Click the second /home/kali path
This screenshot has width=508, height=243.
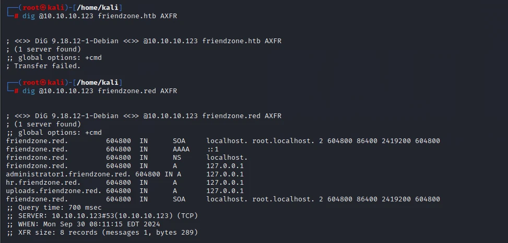click(98, 83)
